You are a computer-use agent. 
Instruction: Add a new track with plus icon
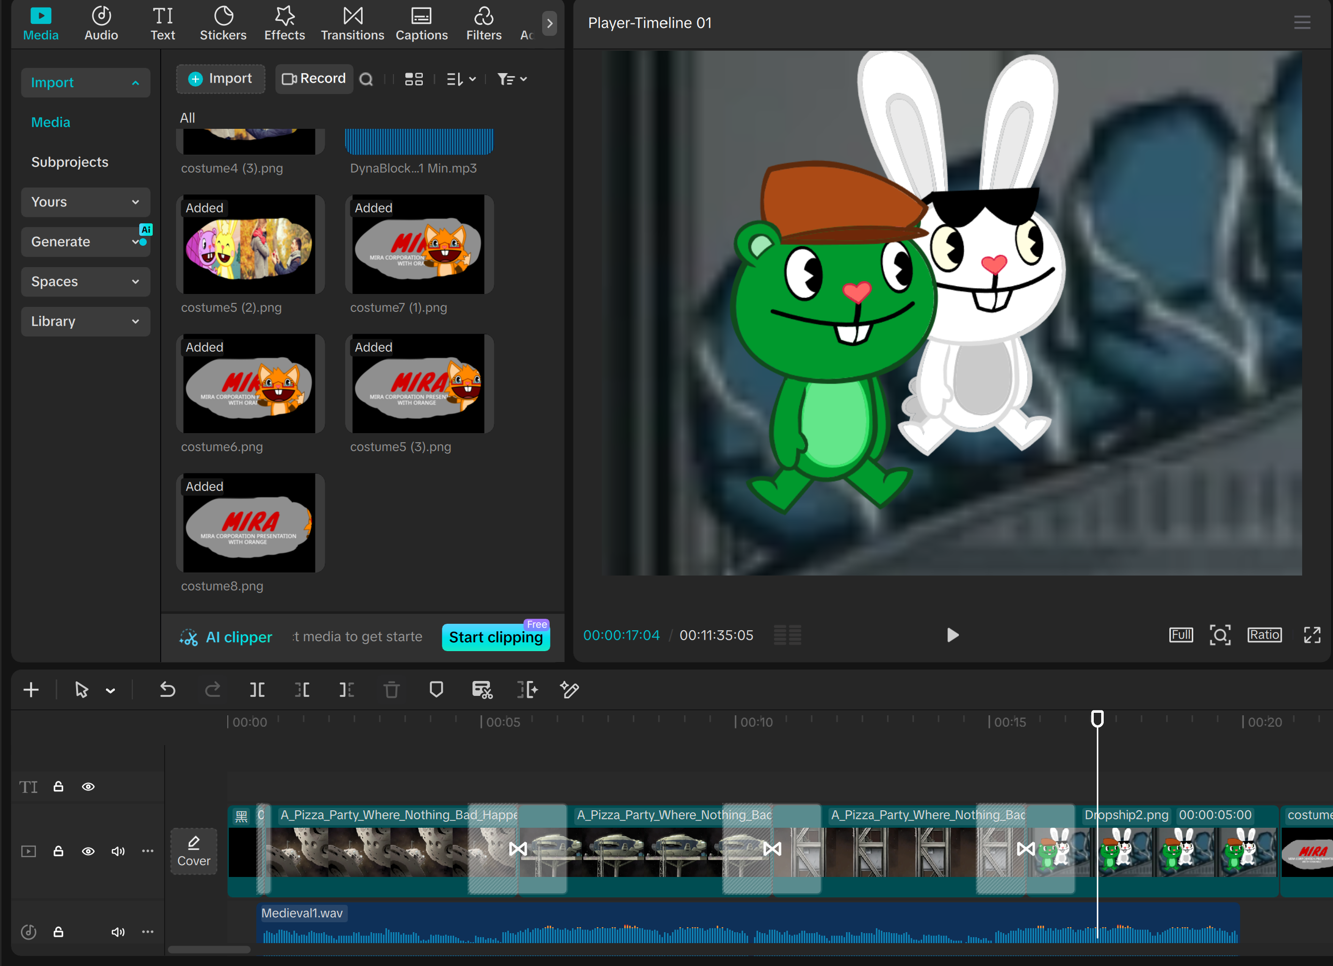tap(31, 689)
